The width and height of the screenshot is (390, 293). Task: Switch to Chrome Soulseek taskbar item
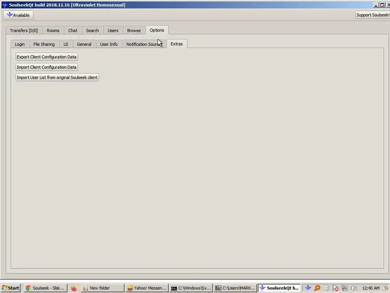(46, 288)
